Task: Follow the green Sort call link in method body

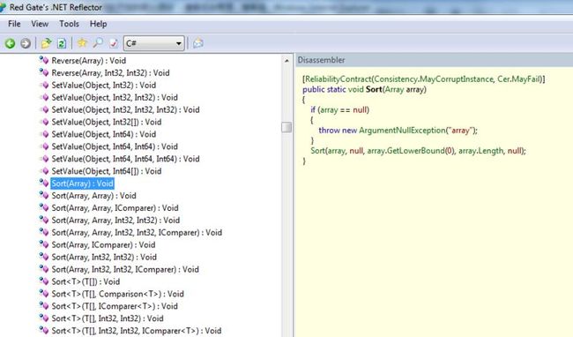Action: coord(317,151)
